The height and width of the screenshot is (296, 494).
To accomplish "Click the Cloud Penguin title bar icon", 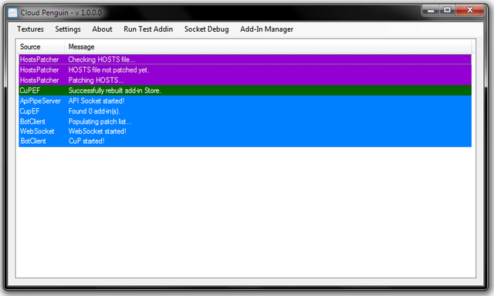I will (12, 12).
